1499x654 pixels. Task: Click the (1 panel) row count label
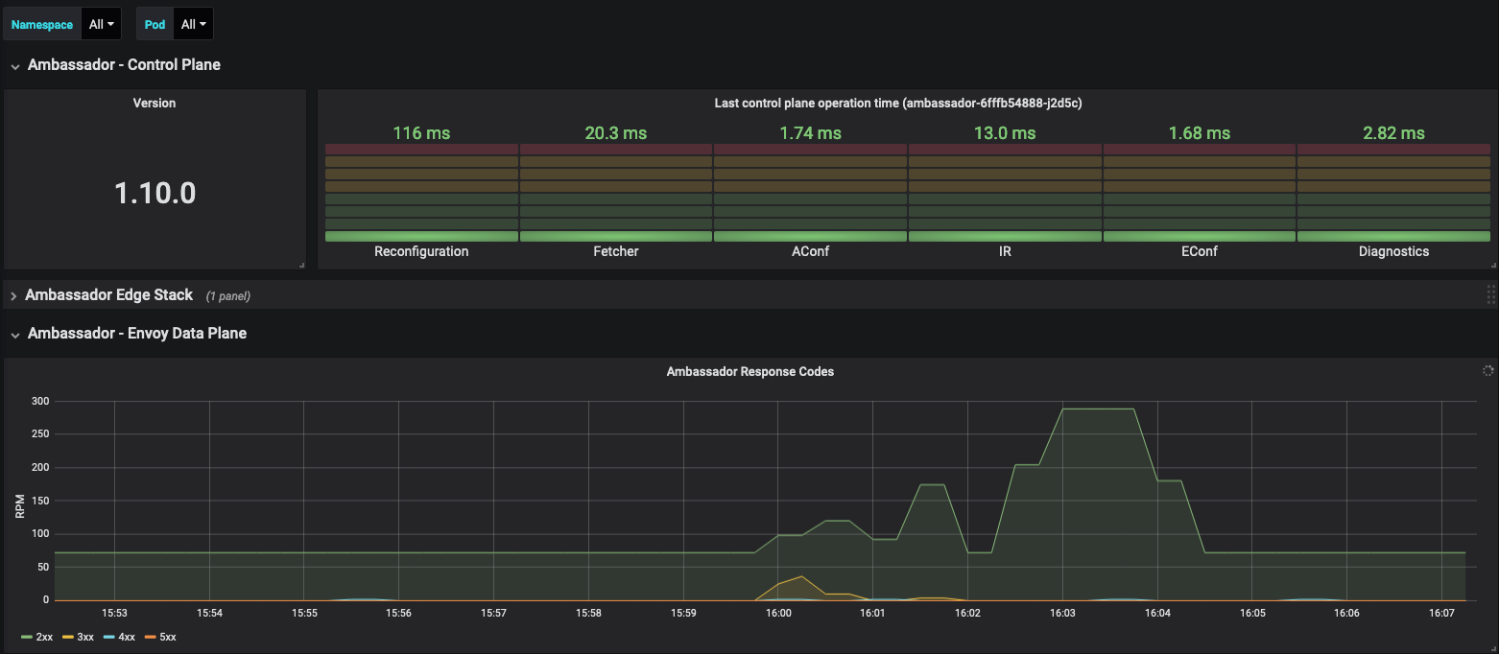[228, 296]
